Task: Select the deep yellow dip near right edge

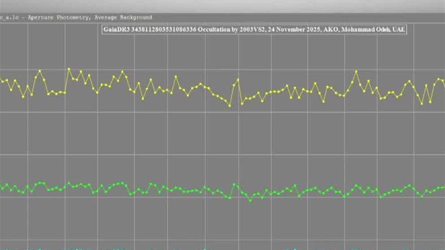Action: tap(421, 104)
